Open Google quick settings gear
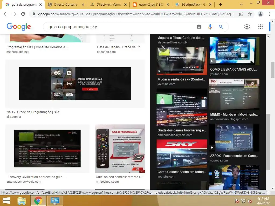 click(x=247, y=27)
